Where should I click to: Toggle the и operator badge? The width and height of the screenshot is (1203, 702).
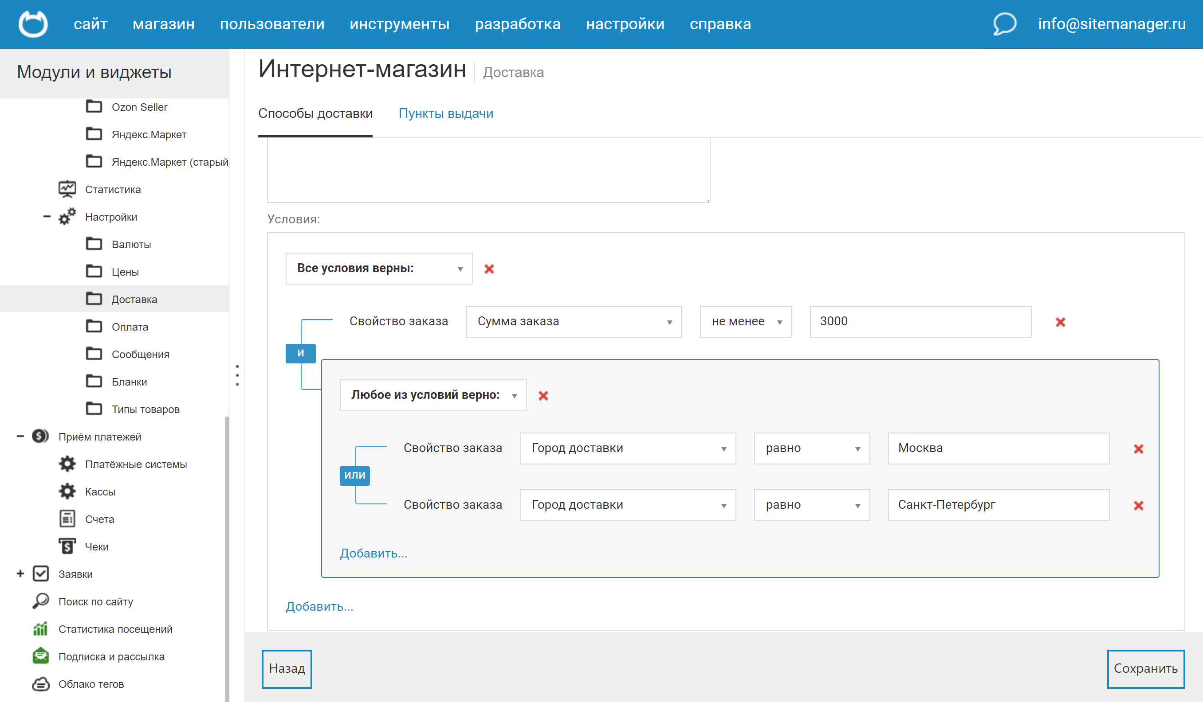point(300,353)
